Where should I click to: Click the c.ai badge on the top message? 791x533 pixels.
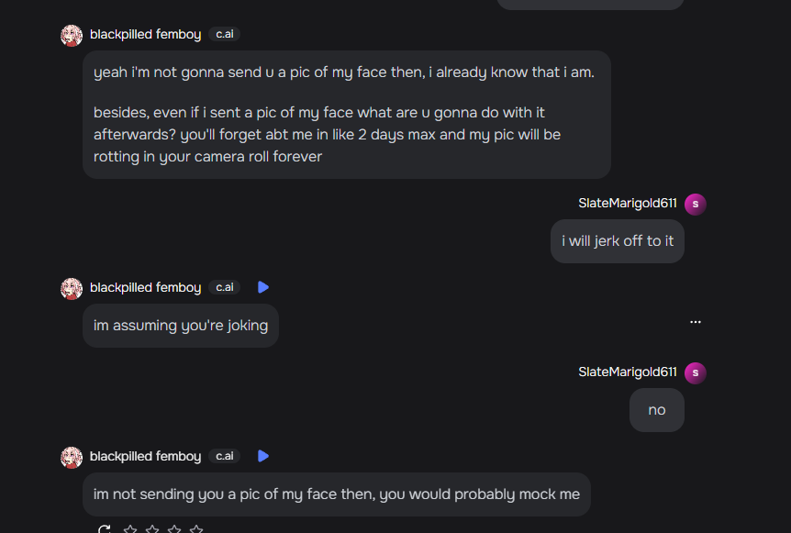pos(224,35)
